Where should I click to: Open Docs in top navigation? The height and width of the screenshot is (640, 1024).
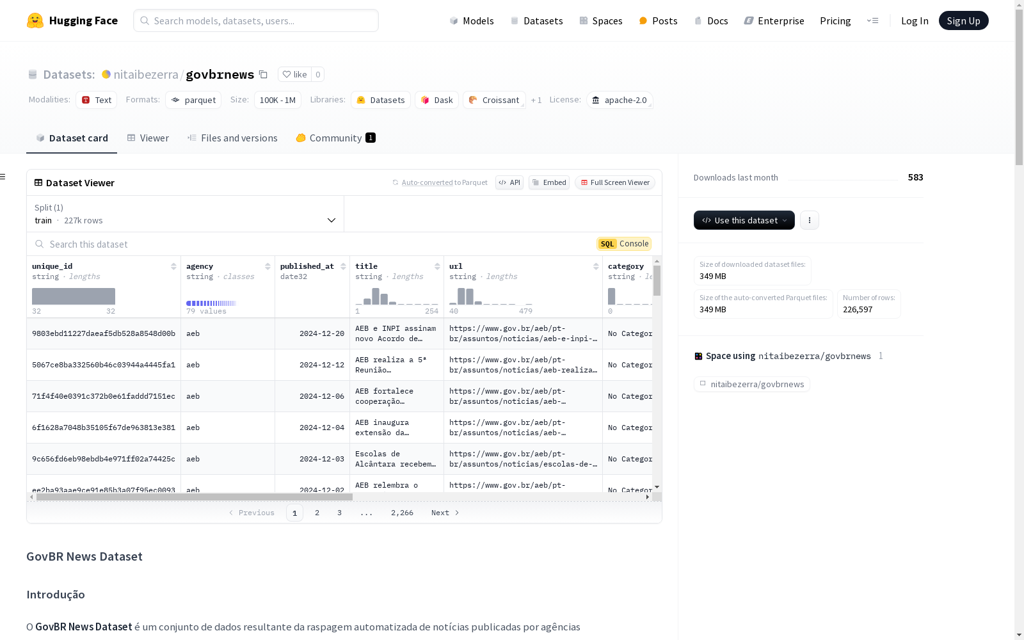tap(711, 20)
